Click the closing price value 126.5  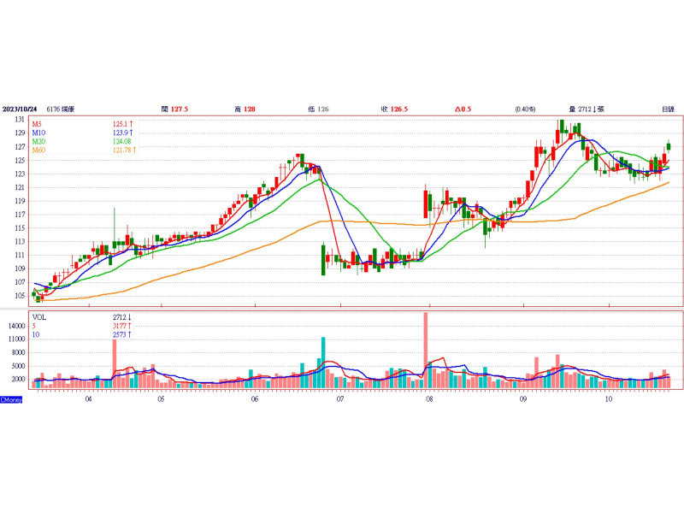click(399, 109)
